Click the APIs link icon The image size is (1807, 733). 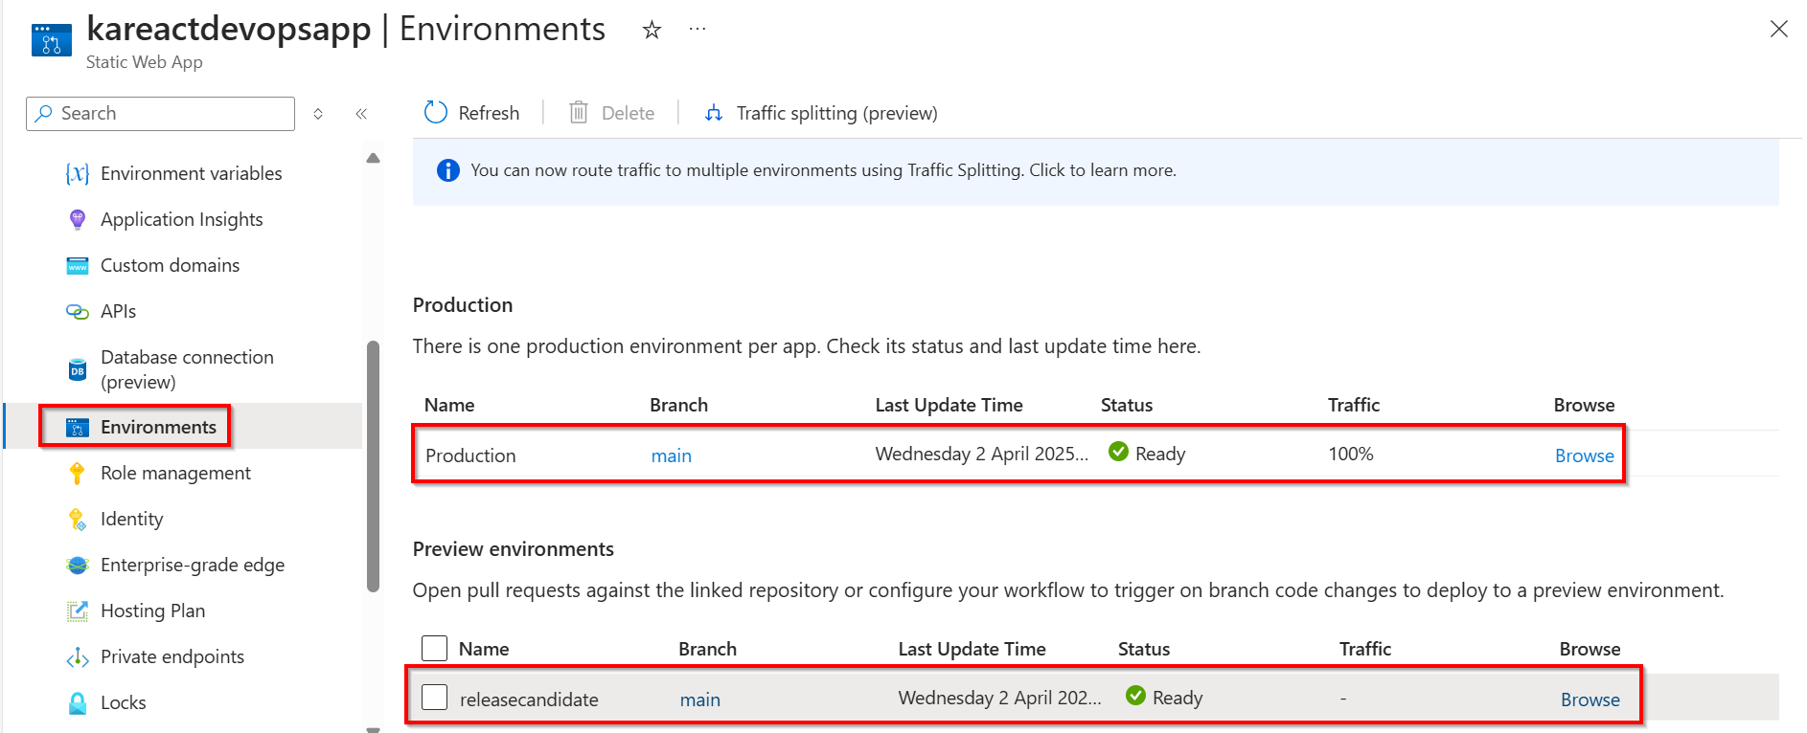click(78, 311)
